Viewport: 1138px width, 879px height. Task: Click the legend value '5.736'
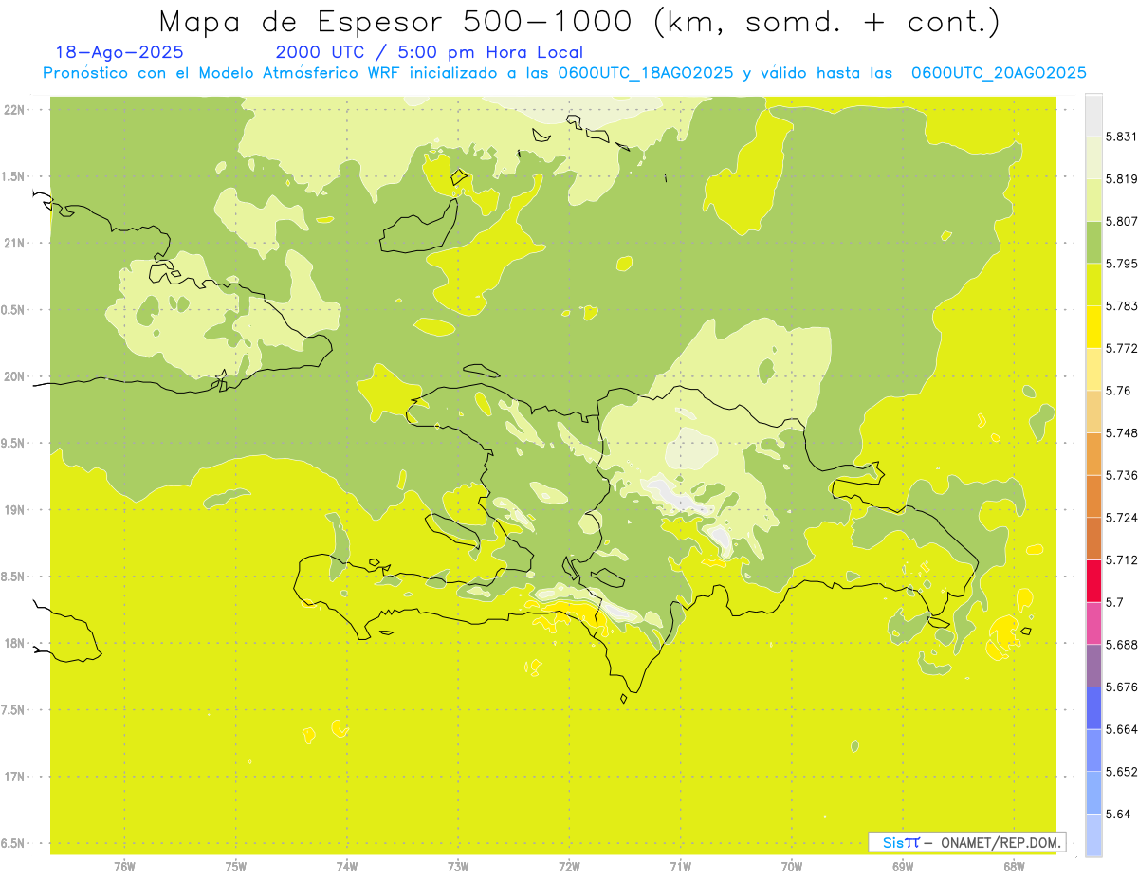(x=1121, y=475)
